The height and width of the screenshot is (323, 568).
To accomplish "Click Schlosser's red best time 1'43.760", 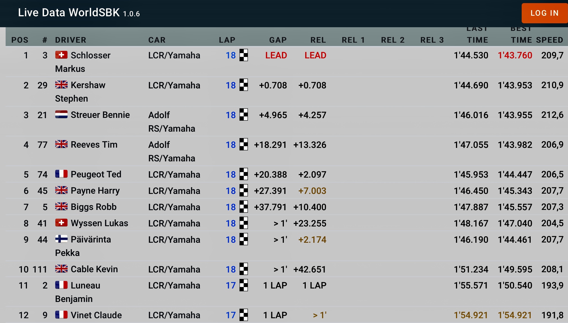I will pyautogui.click(x=515, y=55).
